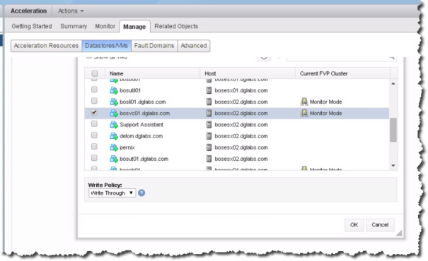Sort by Host column header
Screen dimensions: 428x261
click(248, 73)
